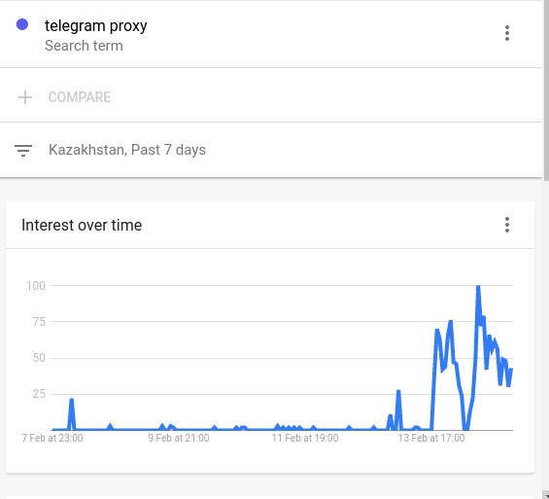549x499 pixels.
Task: Click the 50 value on the y-axis
Action: pyautogui.click(x=39, y=358)
